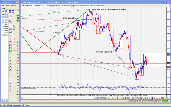
Task: Tile windows vertically icon
Action: (13, 11)
